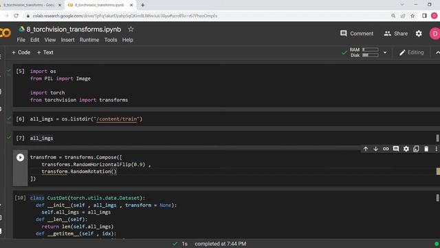Mirror the cell in tab icon
Screen dimensions: 440x248
pyautogui.click(x=416, y=149)
